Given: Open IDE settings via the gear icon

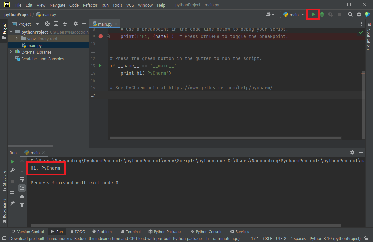Looking at the screenshot, I should pos(359,14).
